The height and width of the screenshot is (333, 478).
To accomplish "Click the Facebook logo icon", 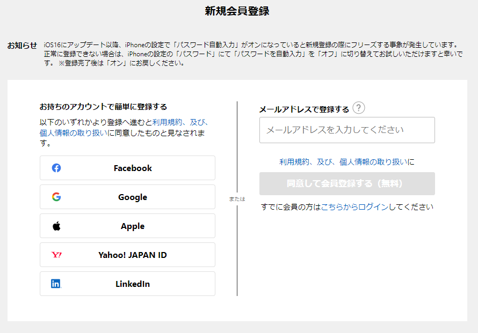I will 56,168.
